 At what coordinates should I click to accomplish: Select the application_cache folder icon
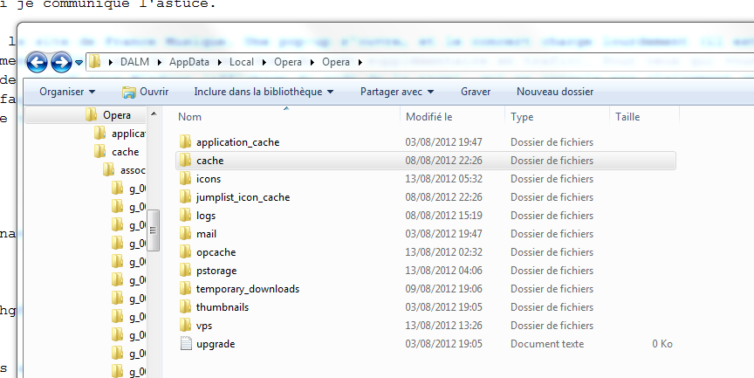[x=186, y=142]
